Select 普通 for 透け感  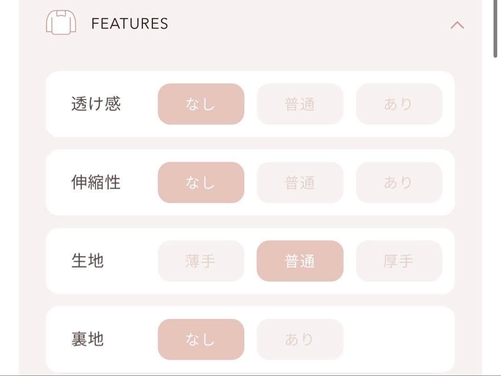click(300, 104)
